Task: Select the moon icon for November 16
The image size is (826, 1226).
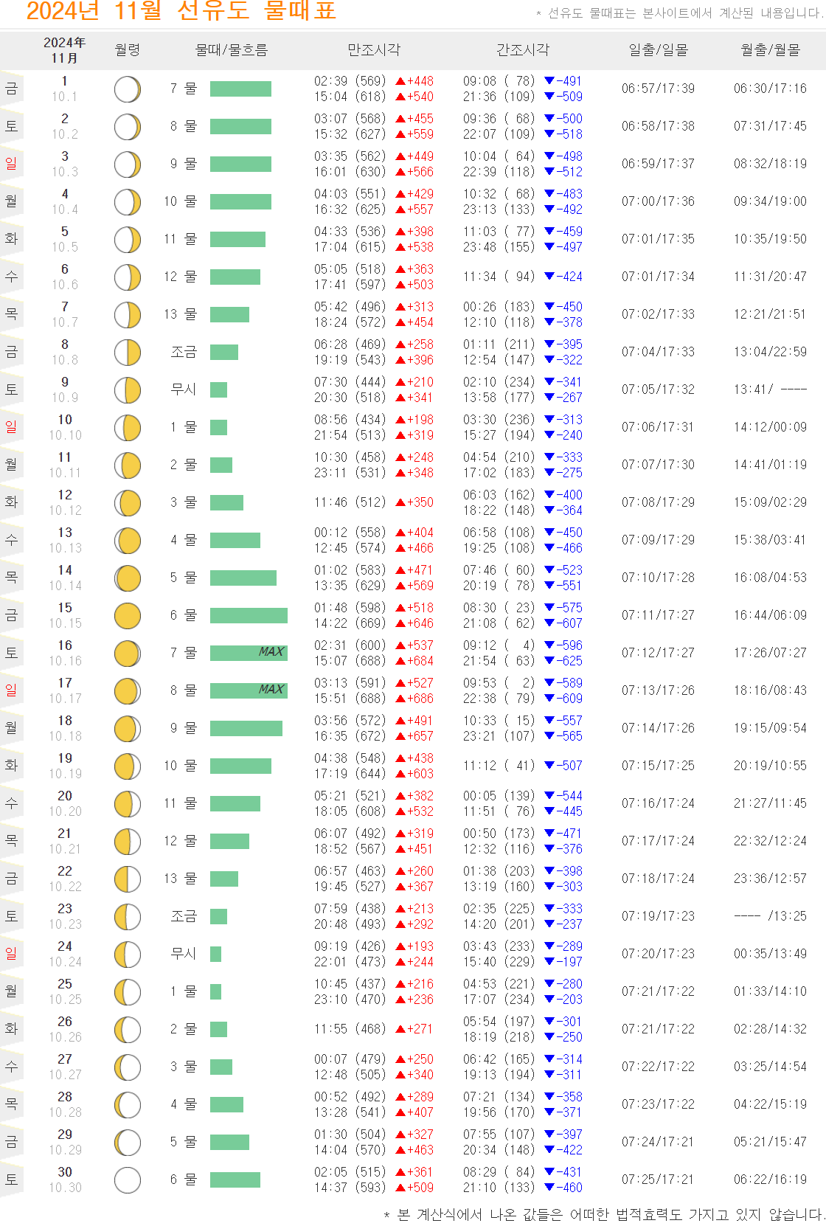Action: 128,654
